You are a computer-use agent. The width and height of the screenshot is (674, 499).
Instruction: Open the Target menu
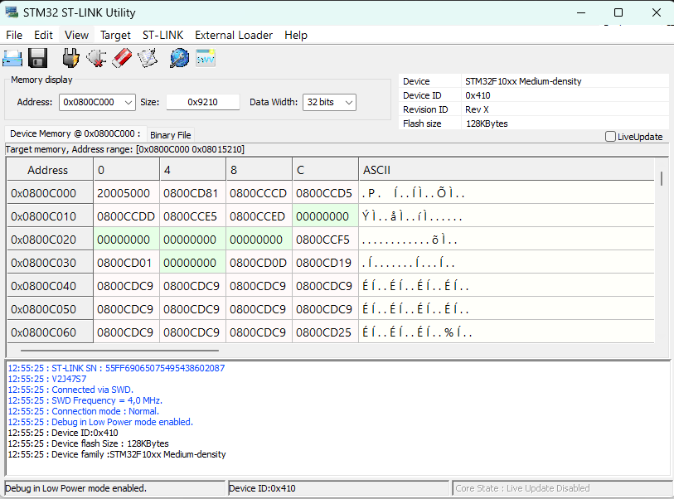pyautogui.click(x=115, y=36)
